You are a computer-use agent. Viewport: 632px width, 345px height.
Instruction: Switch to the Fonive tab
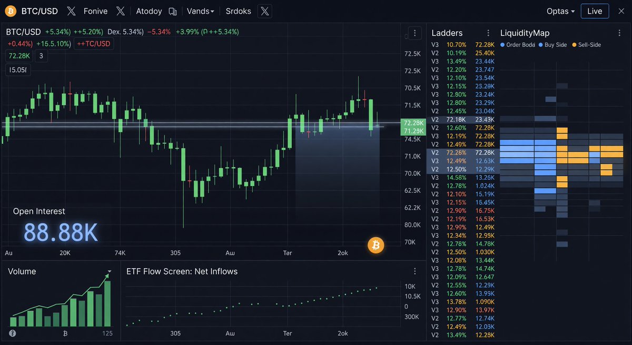click(x=95, y=11)
